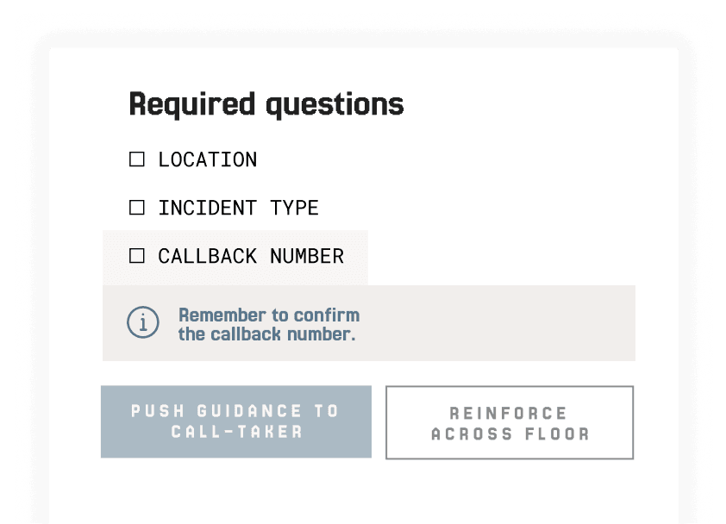Viewport: 726px width, 524px height.
Task: Click the 'Remember to confirm the callback number' message
Action: coord(269,325)
